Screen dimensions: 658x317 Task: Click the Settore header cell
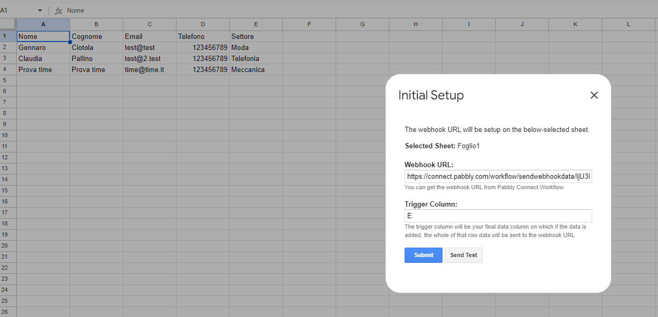256,36
